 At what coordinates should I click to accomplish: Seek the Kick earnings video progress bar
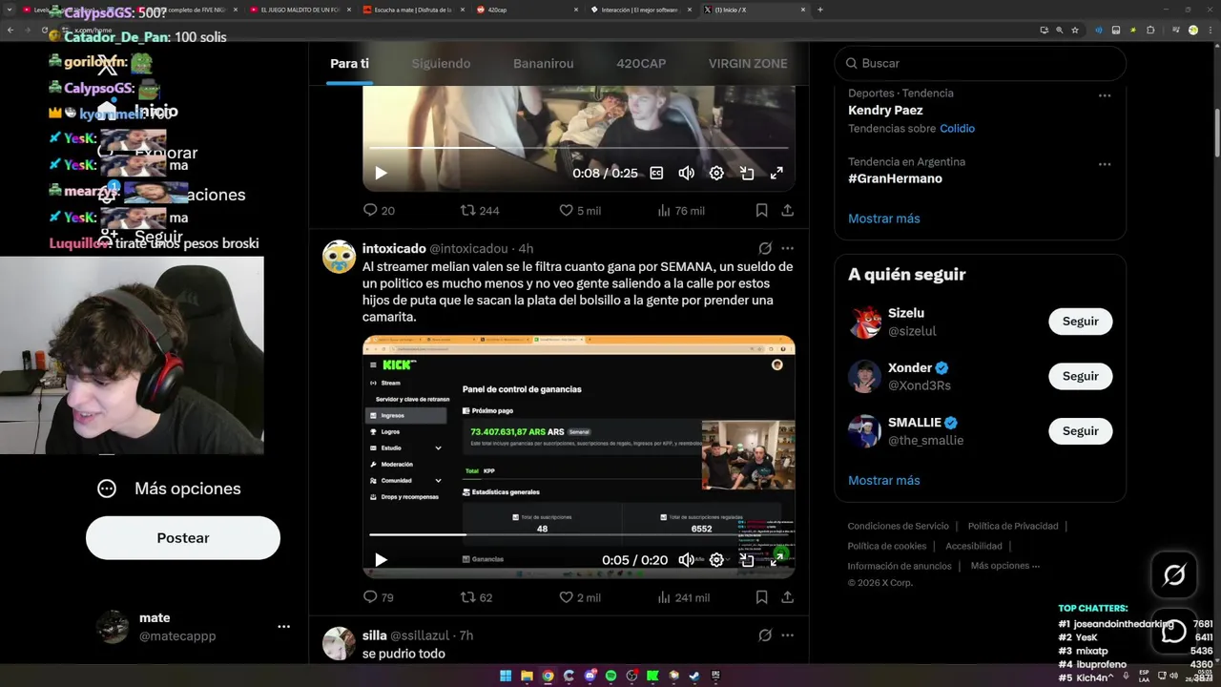[579, 534]
